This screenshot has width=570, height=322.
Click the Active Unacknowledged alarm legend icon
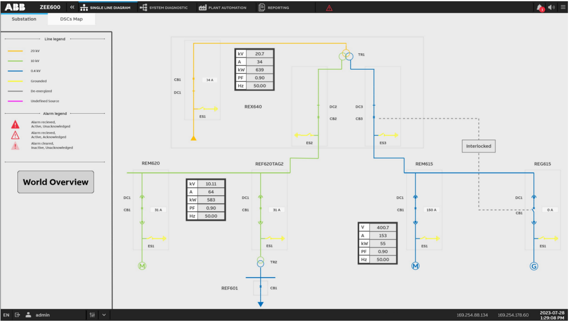(15, 124)
